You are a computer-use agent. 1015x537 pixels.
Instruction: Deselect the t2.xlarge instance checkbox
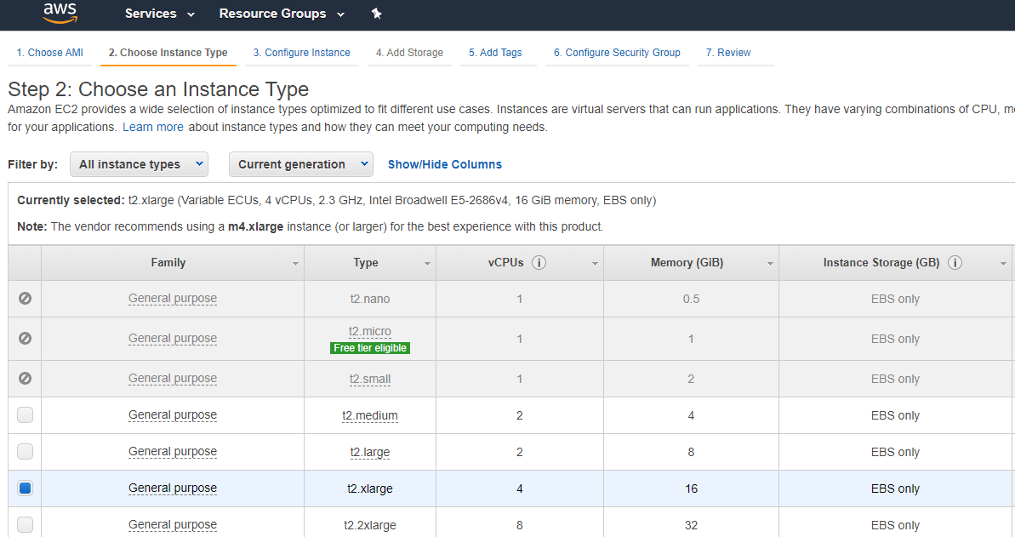pyautogui.click(x=26, y=488)
